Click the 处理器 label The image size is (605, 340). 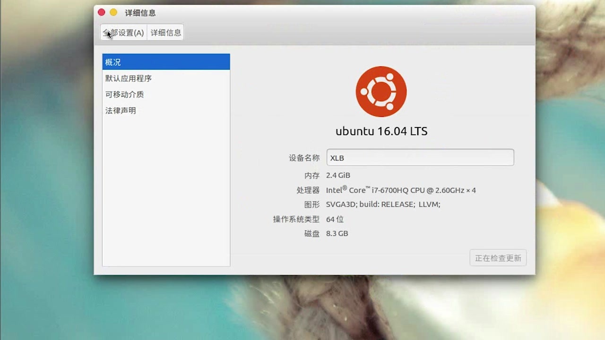[x=308, y=190]
